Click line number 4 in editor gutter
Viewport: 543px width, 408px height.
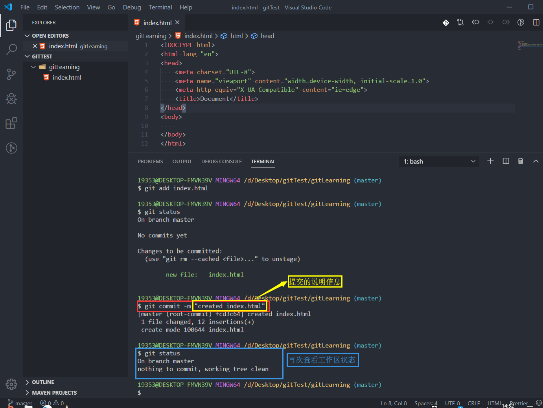[x=146, y=72]
